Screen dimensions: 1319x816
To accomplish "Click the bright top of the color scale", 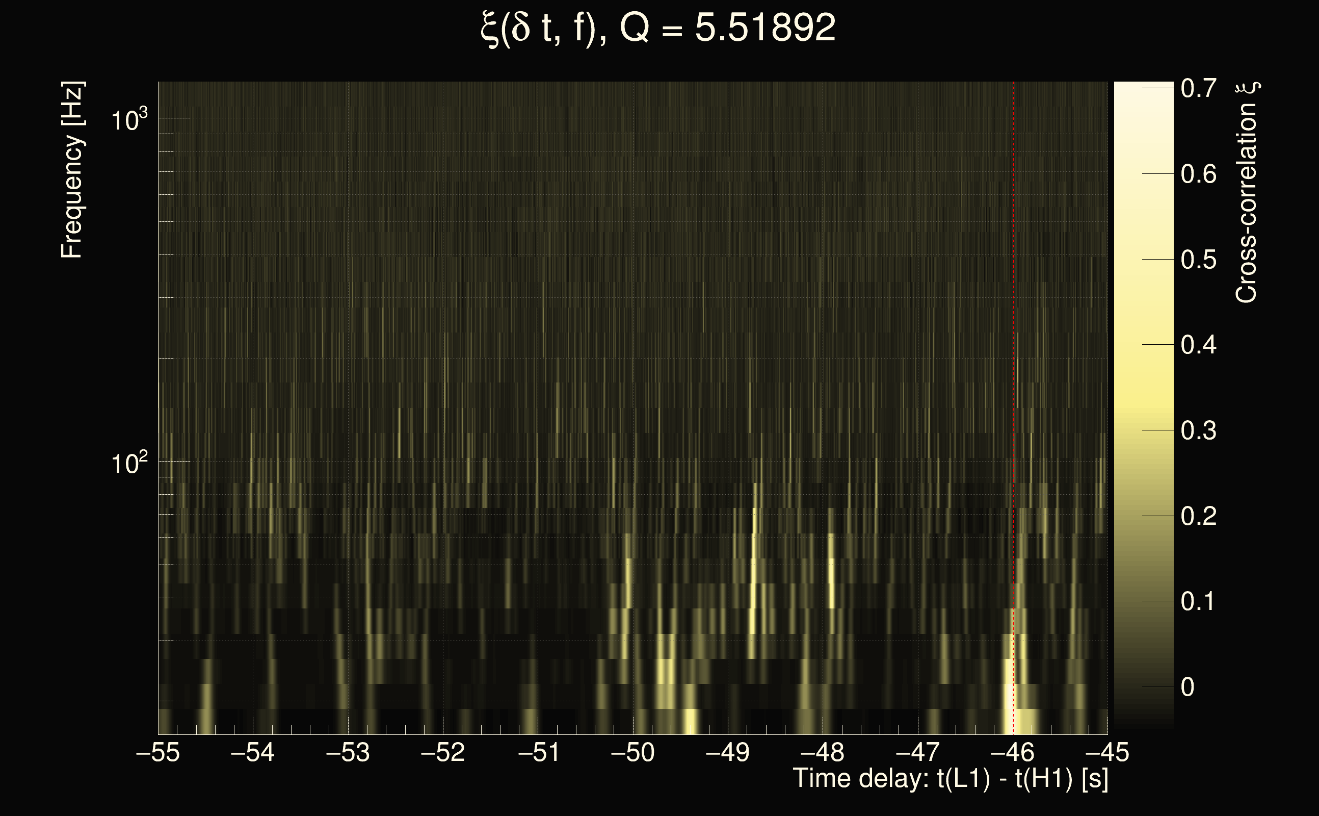I will click(x=1143, y=92).
